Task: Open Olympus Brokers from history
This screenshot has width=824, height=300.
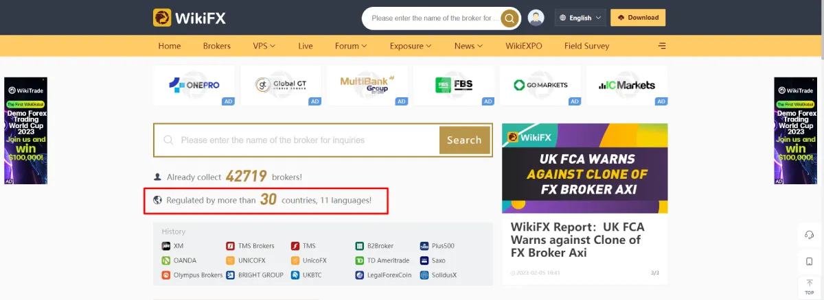Action: pyautogui.click(x=192, y=275)
